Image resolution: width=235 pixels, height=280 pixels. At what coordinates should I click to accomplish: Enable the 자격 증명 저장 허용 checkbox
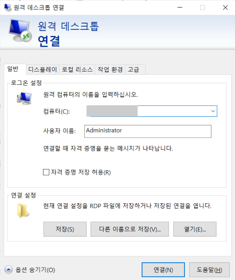(x=46, y=172)
